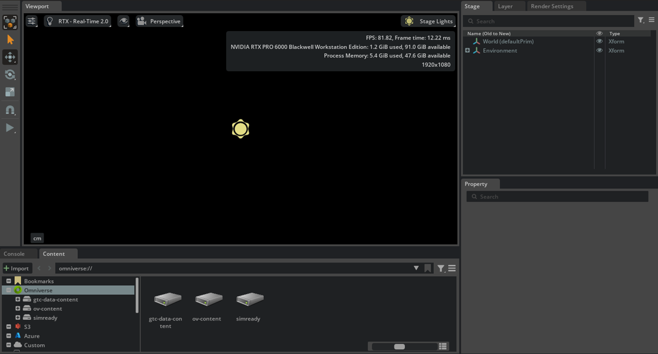658x354 pixels.
Task: Select the sun light gizmo in viewport
Action: click(240, 129)
